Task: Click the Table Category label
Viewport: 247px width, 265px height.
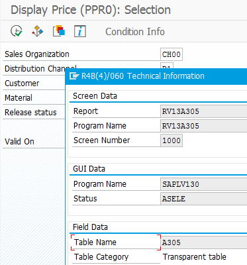Action: click(x=101, y=257)
